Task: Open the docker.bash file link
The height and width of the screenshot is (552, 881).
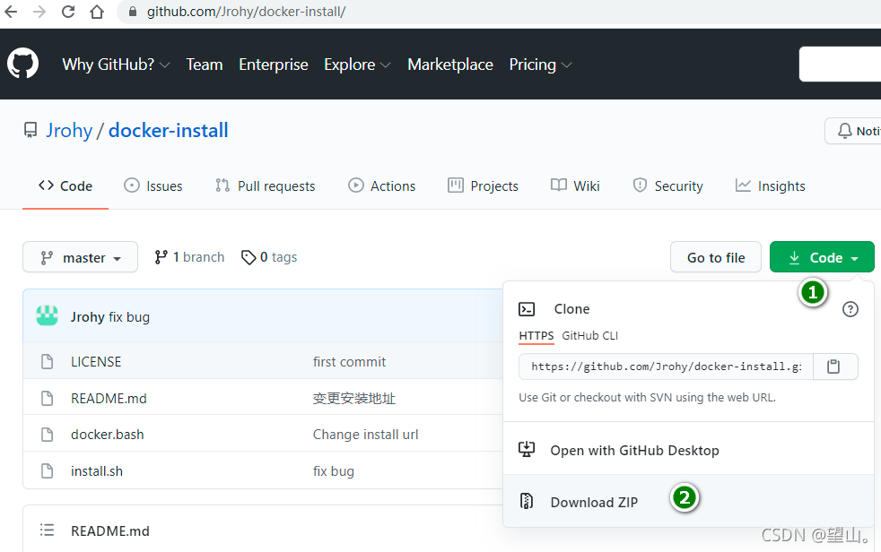Action: tap(108, 435)
